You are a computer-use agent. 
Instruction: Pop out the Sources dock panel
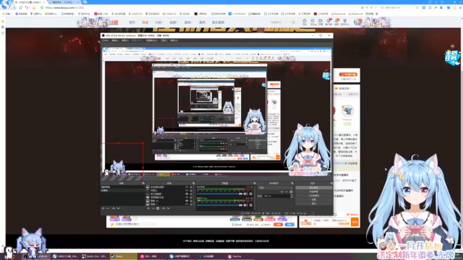pos(193,183)
